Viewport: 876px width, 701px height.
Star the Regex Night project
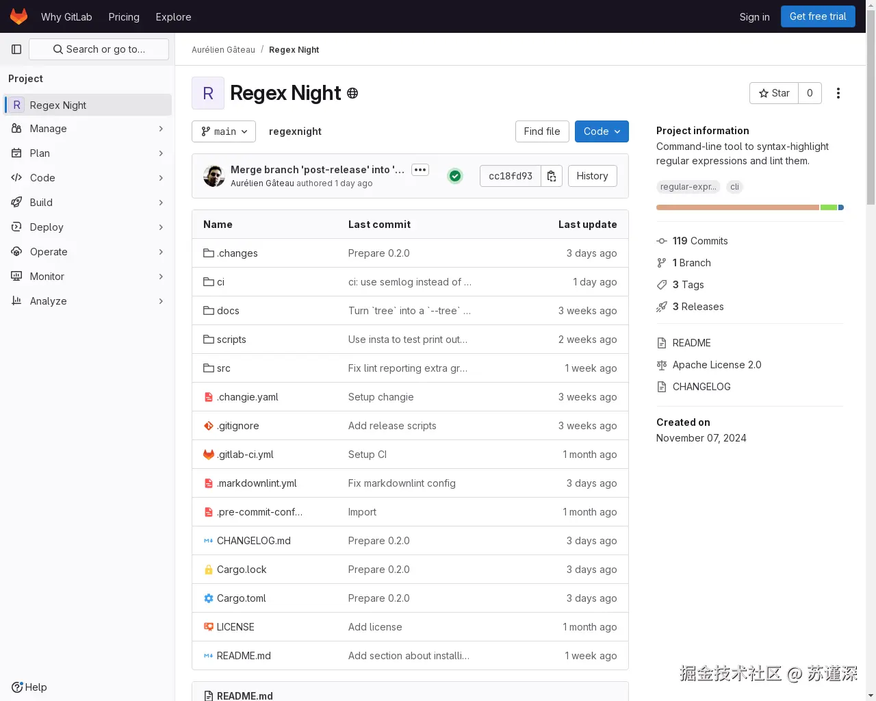coord(774,93)
